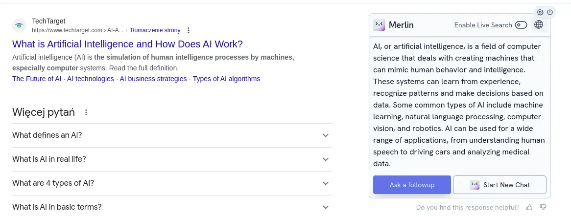Image resolution: width=571 pixels, height=217 pixels.
Task: Open The Future of AI sitelink
Action: click(37, 79)
